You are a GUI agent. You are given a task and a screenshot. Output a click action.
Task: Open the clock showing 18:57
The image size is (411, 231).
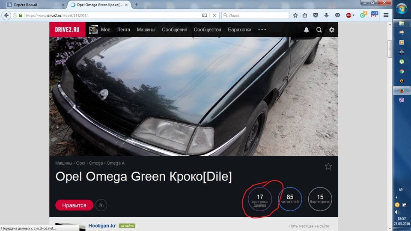click(402, 219)
